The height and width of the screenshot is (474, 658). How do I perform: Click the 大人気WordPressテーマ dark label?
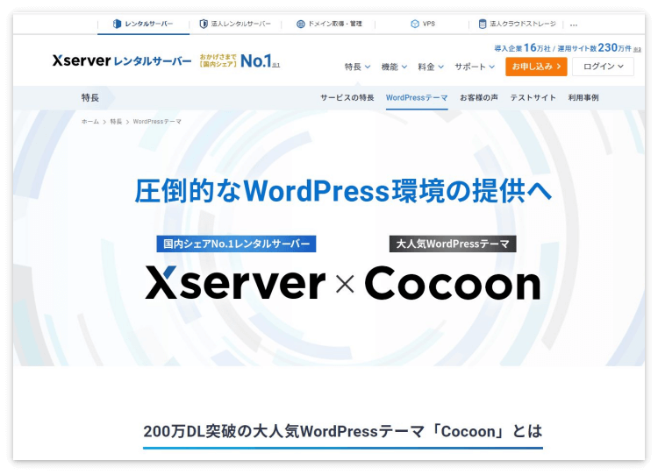tap(453, 244)
